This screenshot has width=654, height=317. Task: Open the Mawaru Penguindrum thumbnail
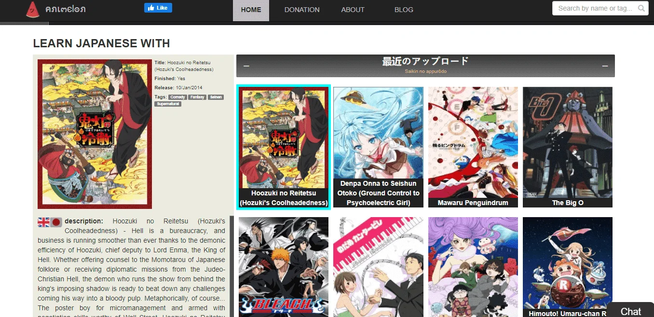(473, 147)
